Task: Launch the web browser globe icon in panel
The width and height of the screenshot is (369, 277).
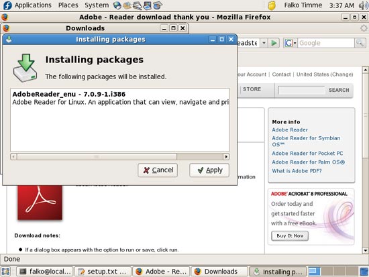Action: 117,5
